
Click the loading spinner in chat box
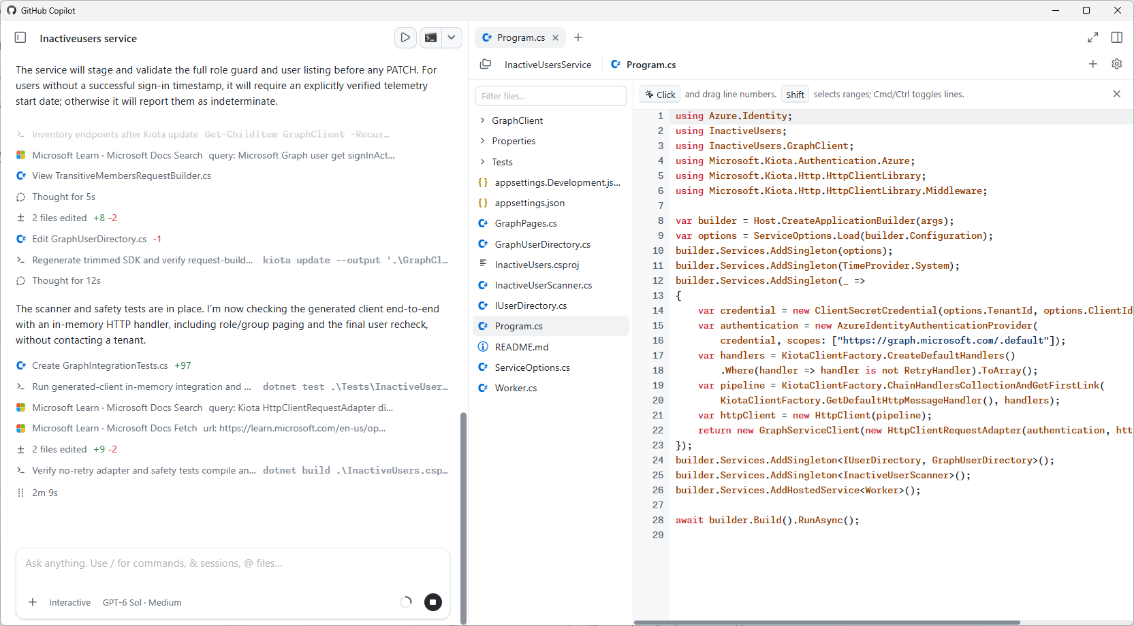[406, 602]
